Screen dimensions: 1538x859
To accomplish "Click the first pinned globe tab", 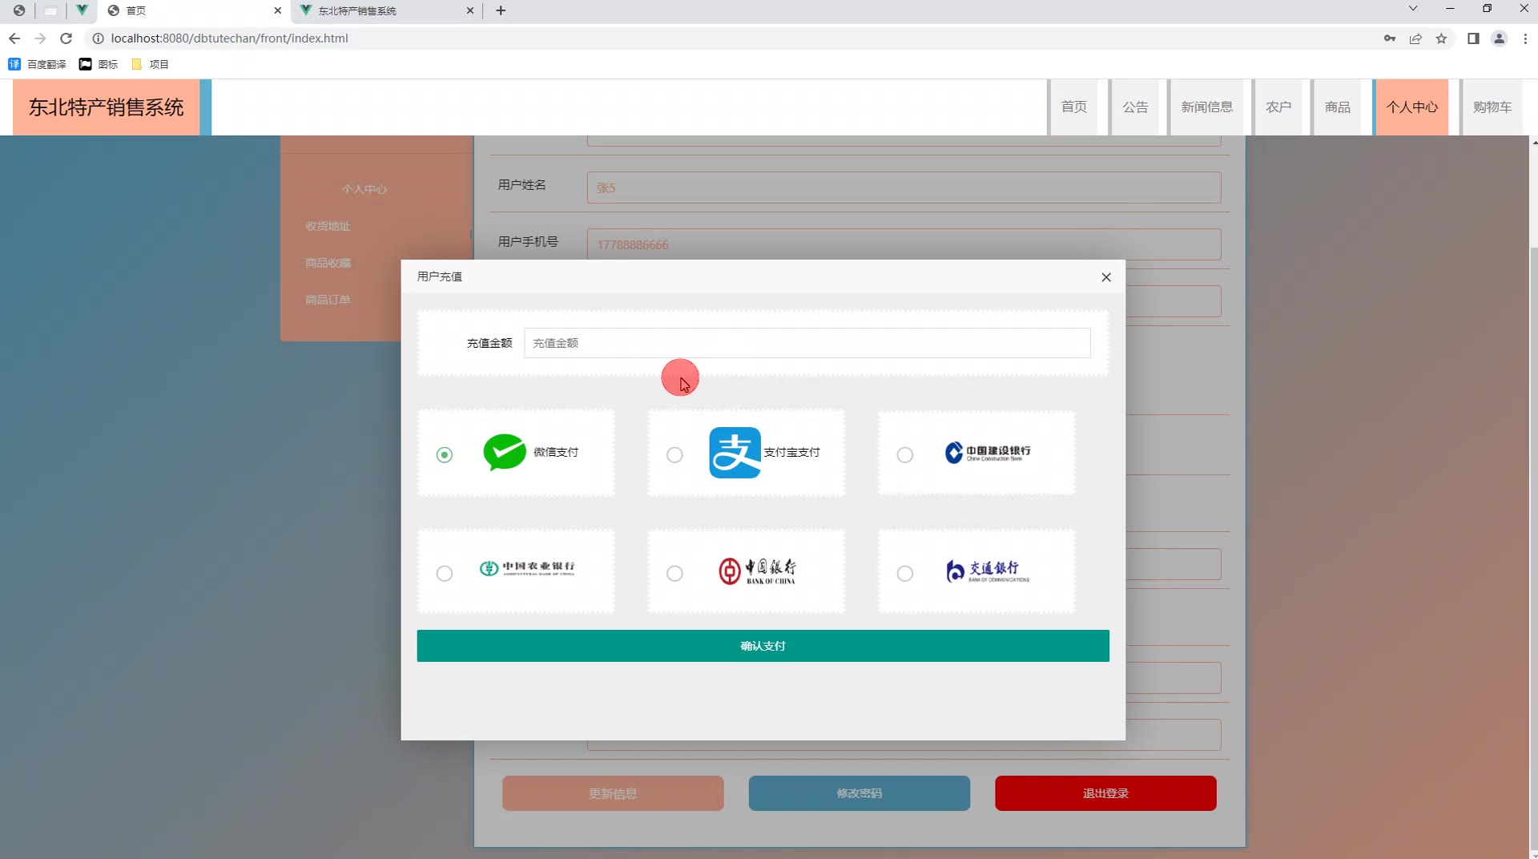I will (19, 10).
